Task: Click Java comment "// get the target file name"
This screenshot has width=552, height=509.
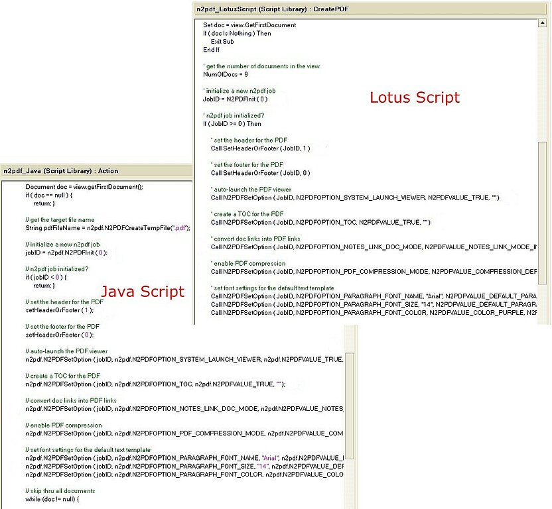Action: pyautogui.click(x=60, y=220)
